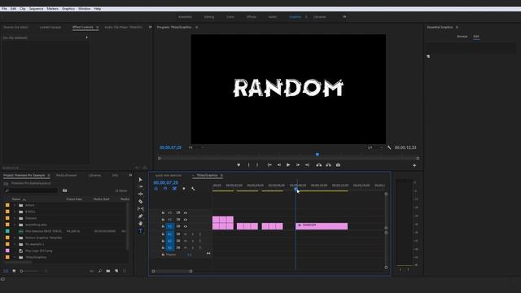Expand the Pro example 1 bin
The width and height of the screenshot is (521, 293).
point(15,244)
